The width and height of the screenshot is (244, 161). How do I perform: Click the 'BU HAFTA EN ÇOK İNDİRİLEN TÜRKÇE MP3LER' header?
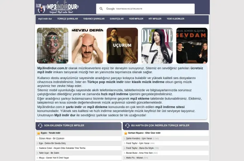coord(160,126)
